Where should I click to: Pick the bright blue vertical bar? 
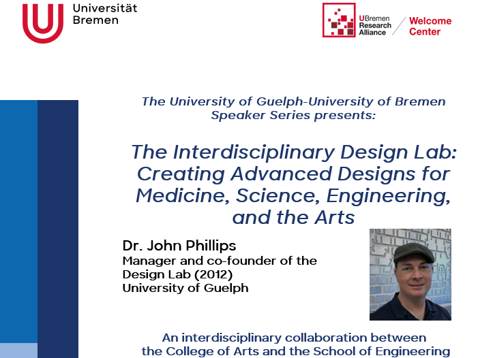[x=18, y=218]
